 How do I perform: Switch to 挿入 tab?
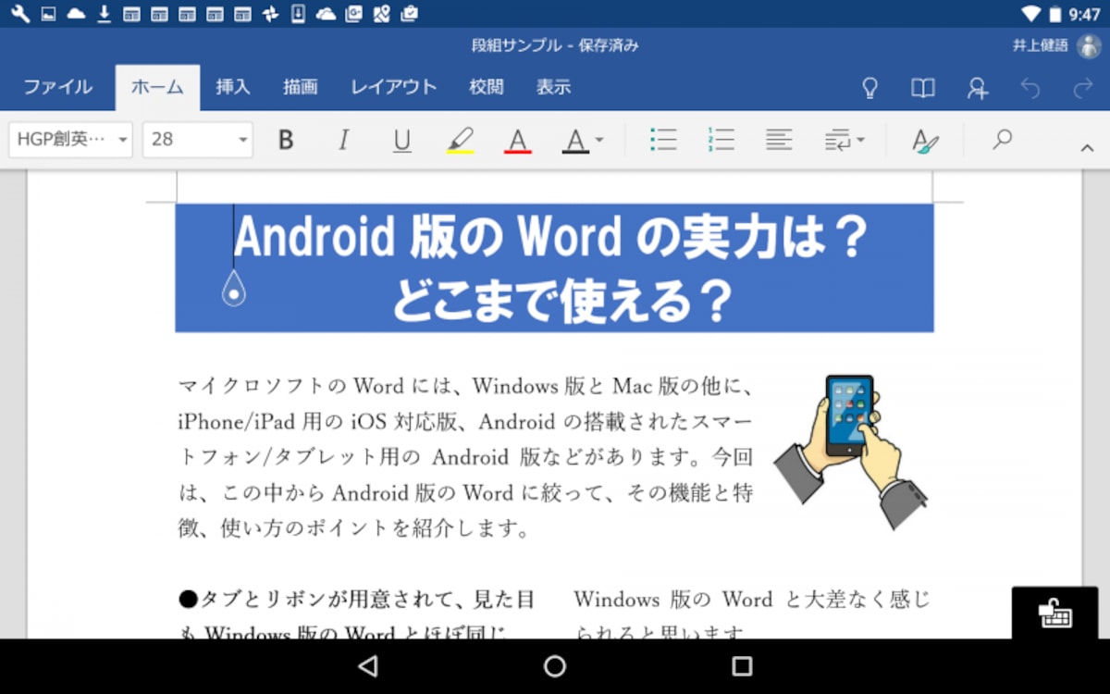[x=233, y=87]
